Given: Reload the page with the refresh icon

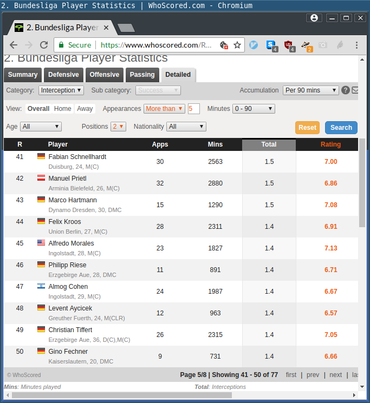Looking at the screenshot, I should (44, 45).
